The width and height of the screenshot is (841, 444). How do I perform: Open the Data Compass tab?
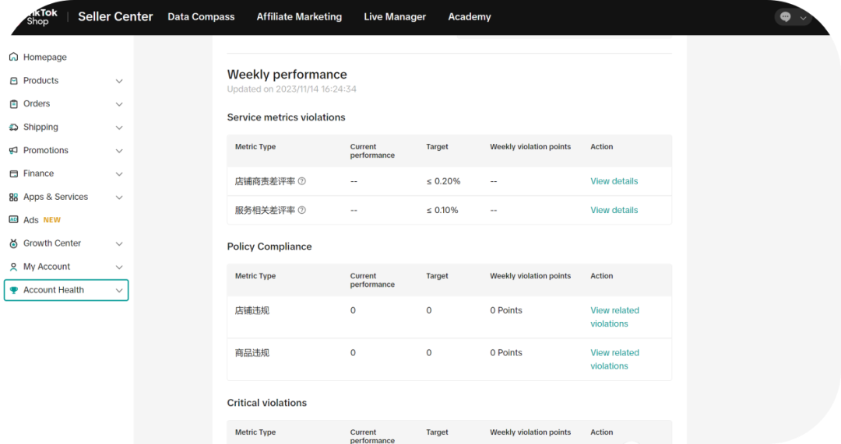pyautogui.click(x=201, y=17)
